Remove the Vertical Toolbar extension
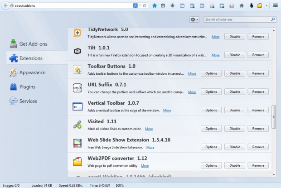Image resolution: width=281 pixels, height=188 pixels. (x=258, y=110)
